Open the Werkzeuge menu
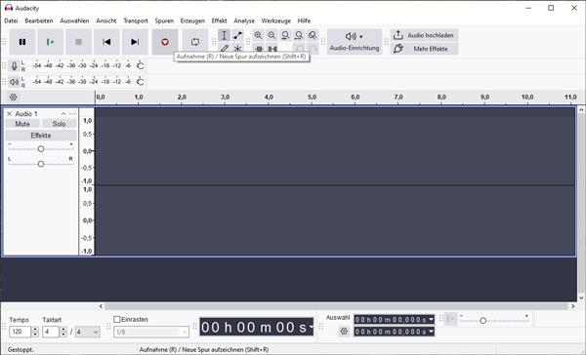Image resolution: width=586 pixels, height=355 pixels. [x=275, y=20]
